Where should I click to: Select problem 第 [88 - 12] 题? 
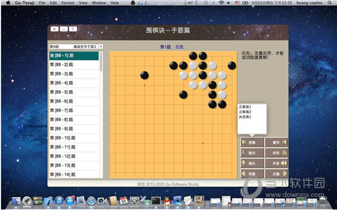pyautogui.click(x=74, y=156)
